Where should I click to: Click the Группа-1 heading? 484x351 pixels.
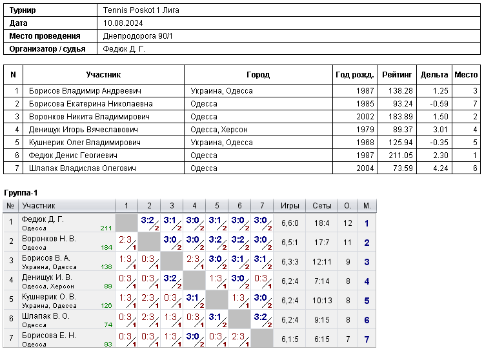pos(21,193)
